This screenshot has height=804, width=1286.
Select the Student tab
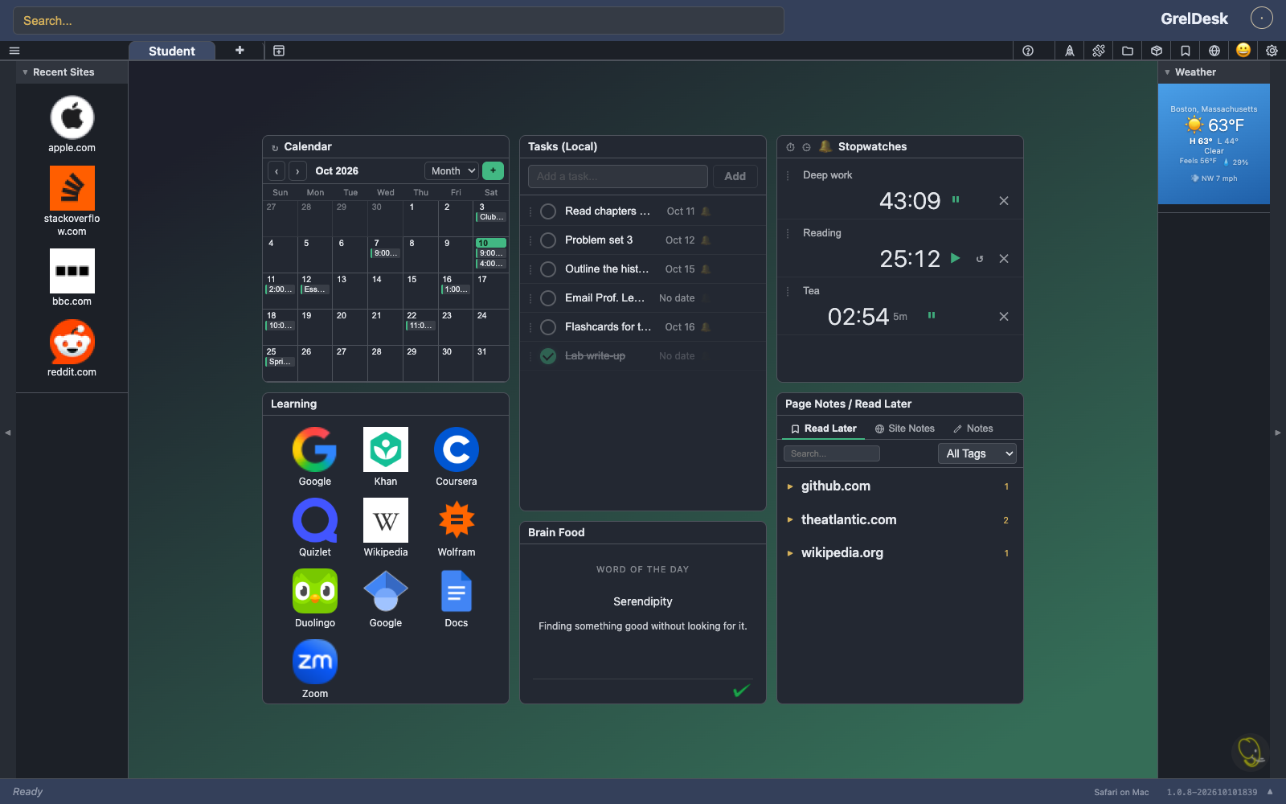172,51
